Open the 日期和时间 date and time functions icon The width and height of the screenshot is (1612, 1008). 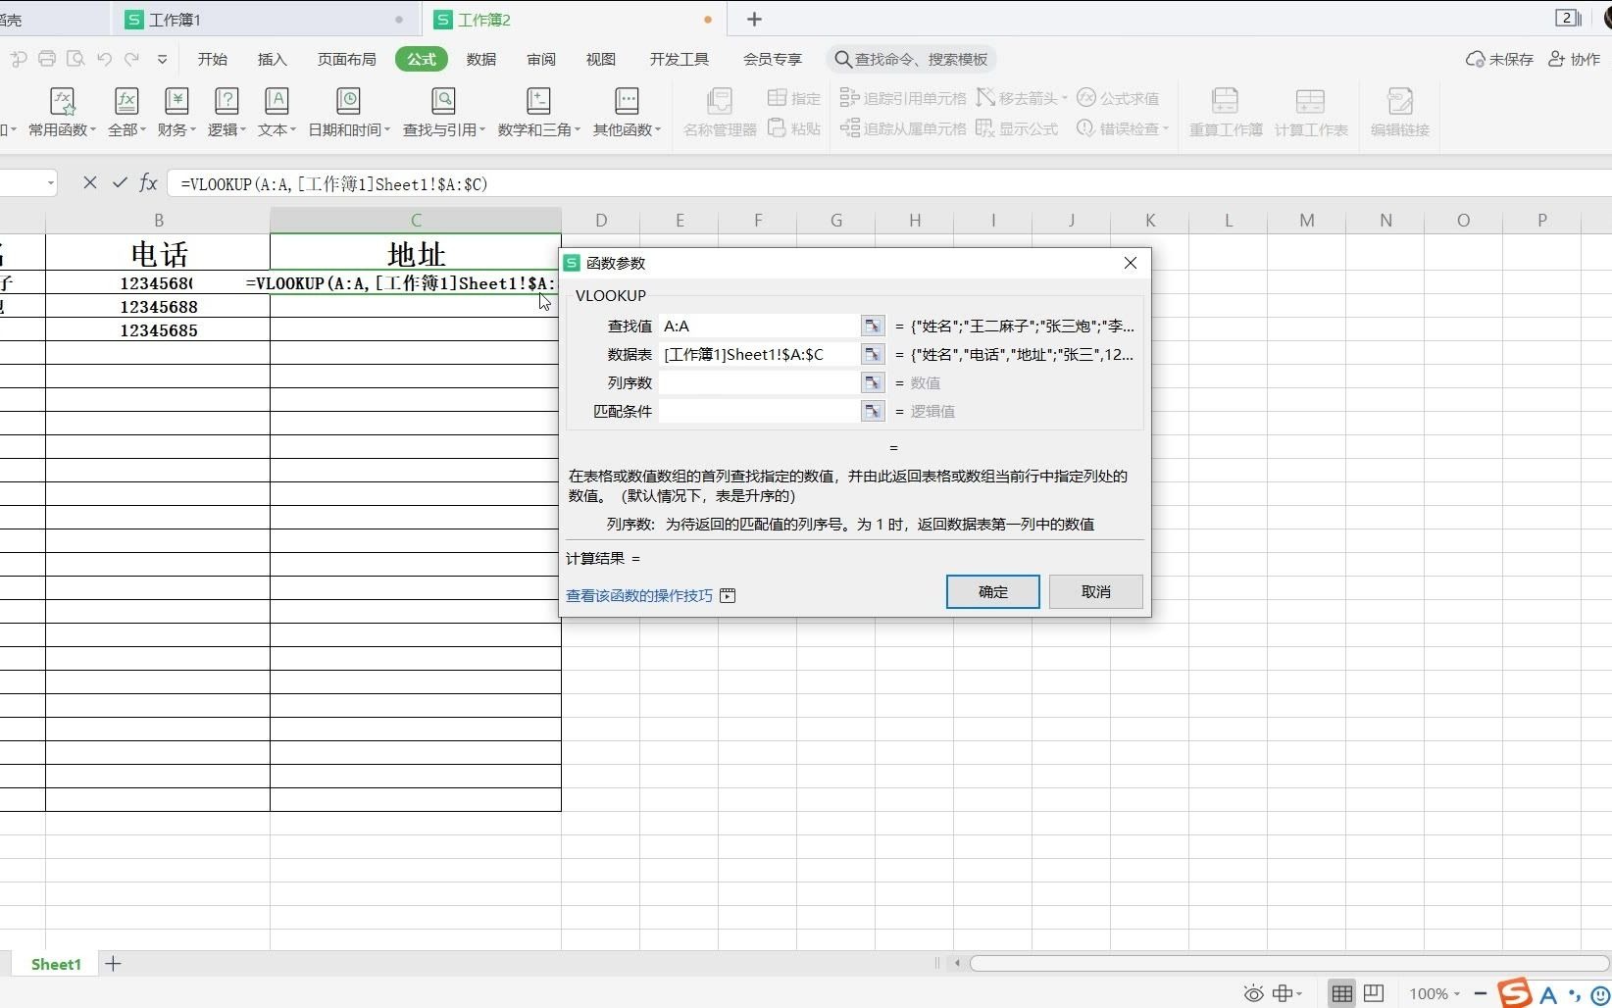coord(348,101)
